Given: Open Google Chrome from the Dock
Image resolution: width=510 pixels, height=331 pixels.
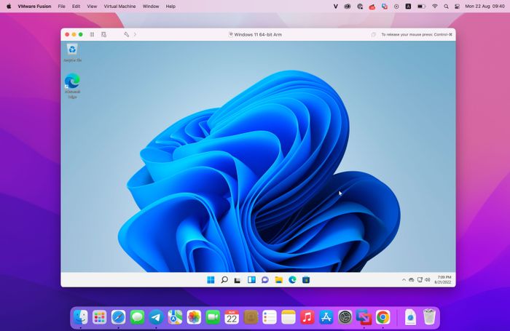Looking at the screenshot, I should coord(382,316).
